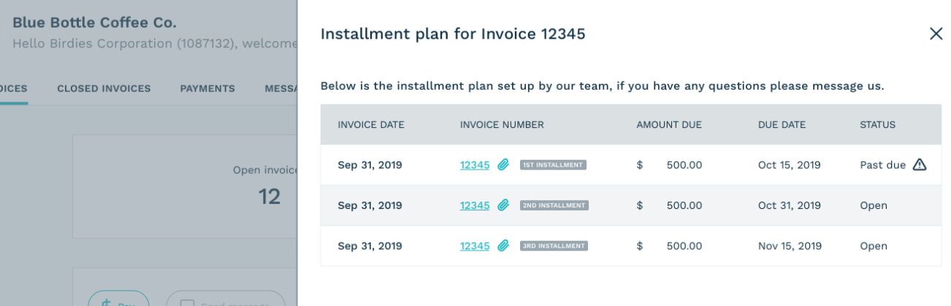Click attachment paperclip for 3rd installment
Viewport: 951px width, 306px height.
[x=503, y=246]
